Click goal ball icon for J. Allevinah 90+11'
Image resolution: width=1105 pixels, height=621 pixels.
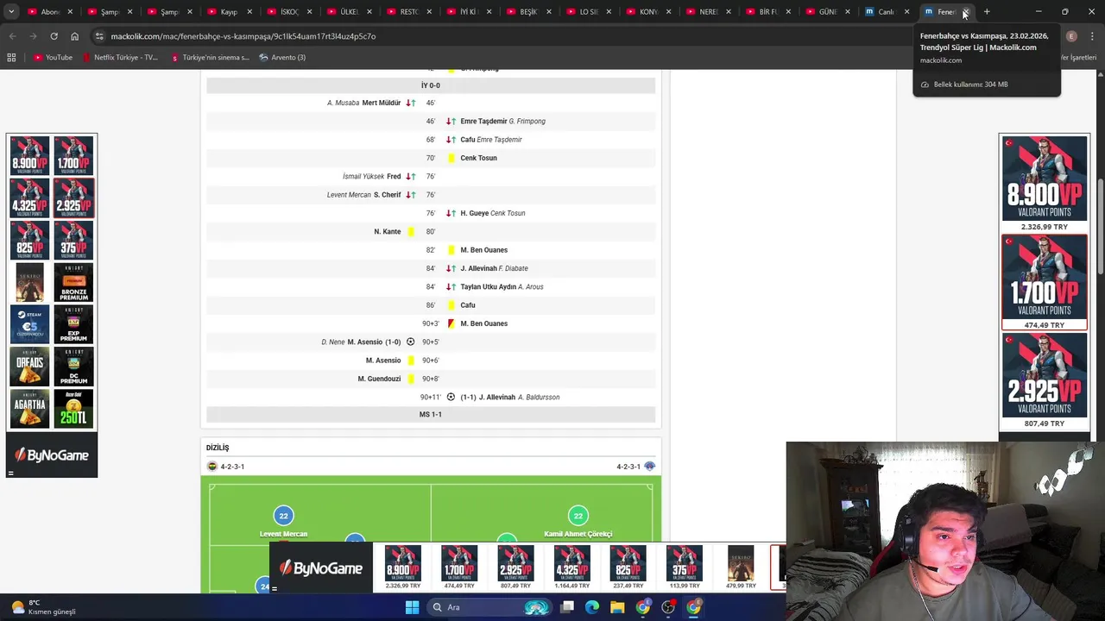451,397
